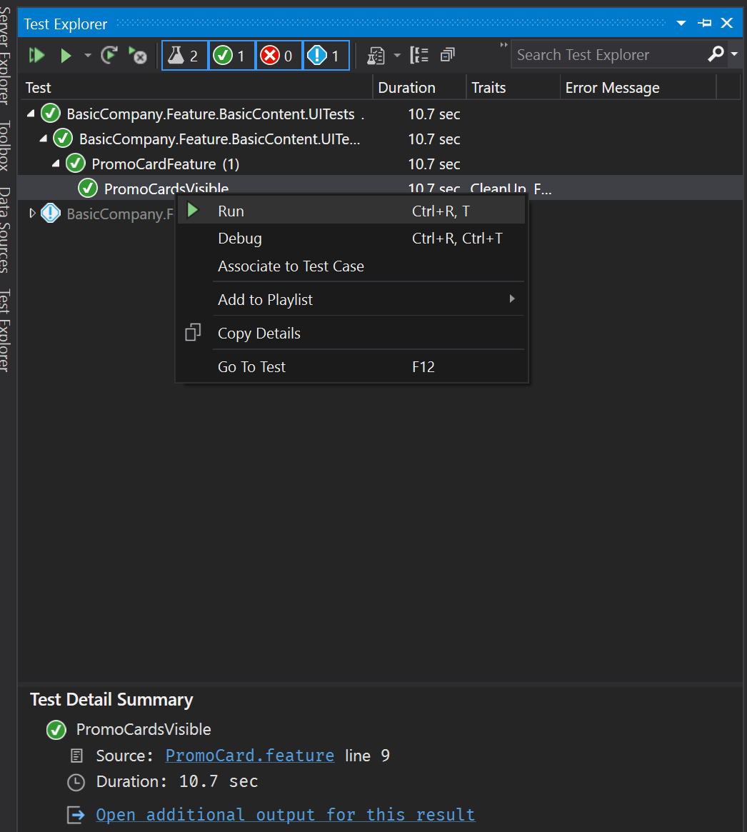Open the playlist icon in toolbar
The width and height of the screenshot is (747, 832).
[376, 56]
